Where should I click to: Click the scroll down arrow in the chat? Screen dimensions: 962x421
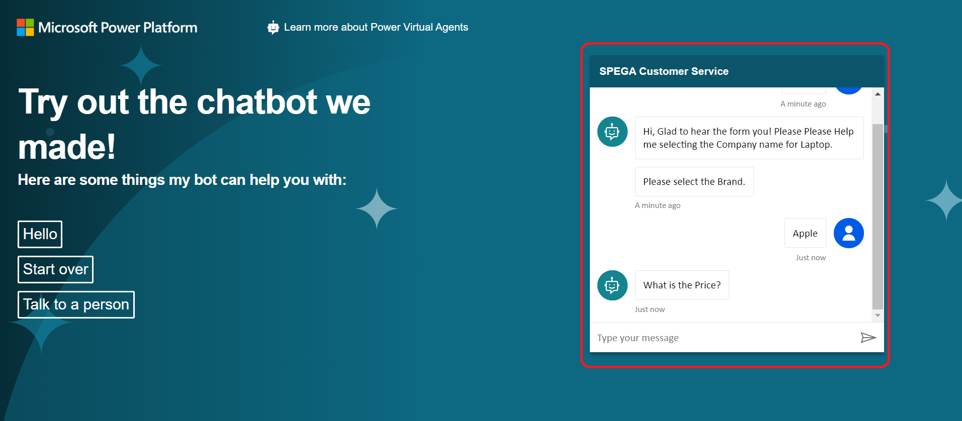point(878,315)
